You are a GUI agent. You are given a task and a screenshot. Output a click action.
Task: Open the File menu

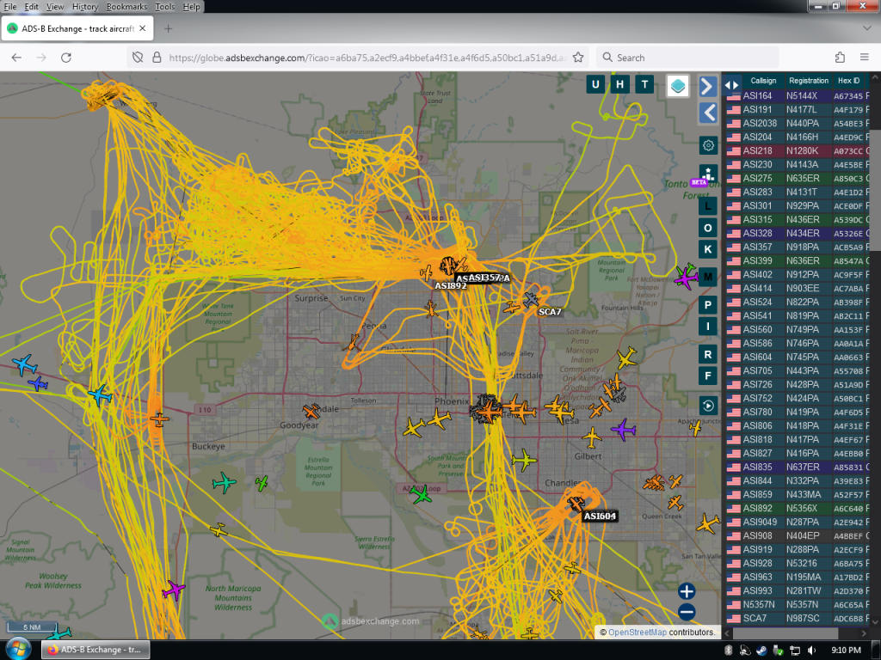pyautogui.click(x=10, y=7)
